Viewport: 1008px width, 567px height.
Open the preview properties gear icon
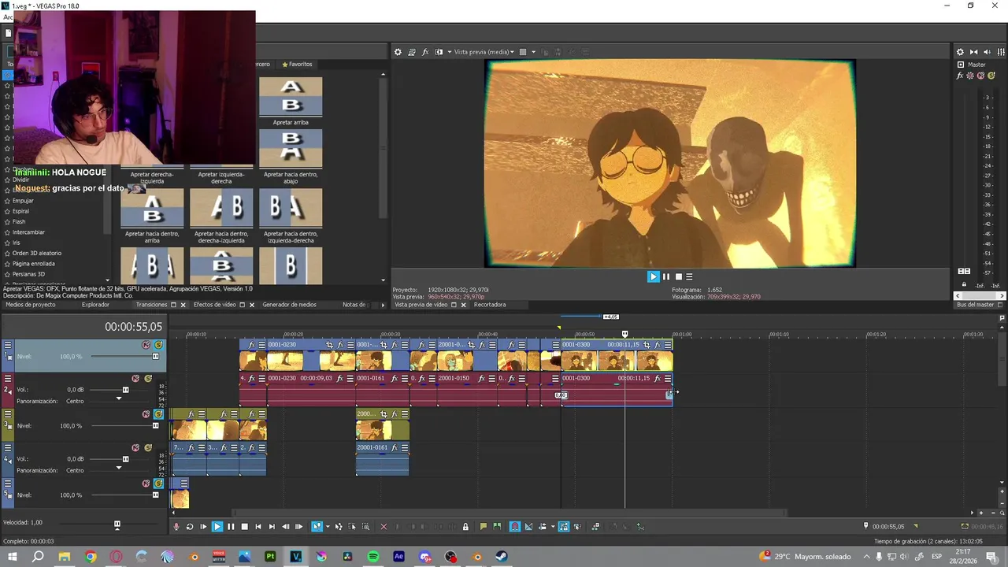tap(398, 52)
